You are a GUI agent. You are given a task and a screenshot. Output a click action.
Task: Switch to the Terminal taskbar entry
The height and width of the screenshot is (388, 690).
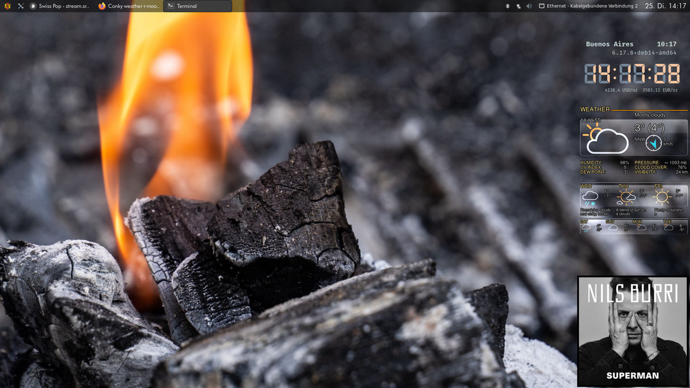coord(197,6)
